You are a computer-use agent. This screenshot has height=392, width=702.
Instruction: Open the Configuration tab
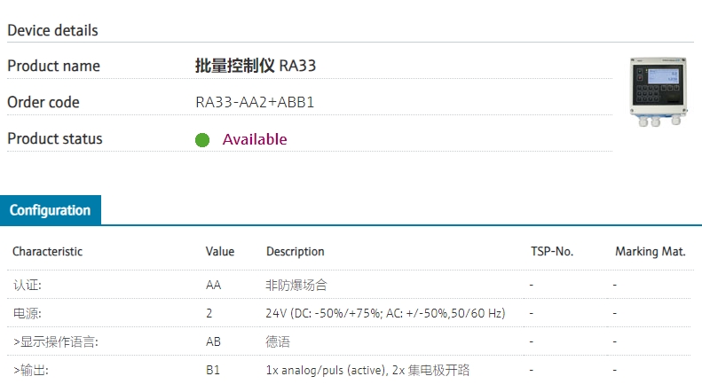point(51,210)
